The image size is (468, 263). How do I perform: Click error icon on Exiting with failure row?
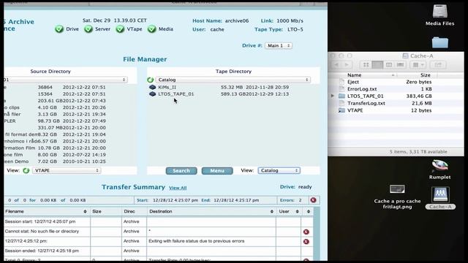[306, 242]
